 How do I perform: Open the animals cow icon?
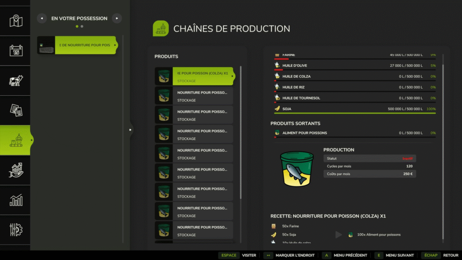[16, 81]
